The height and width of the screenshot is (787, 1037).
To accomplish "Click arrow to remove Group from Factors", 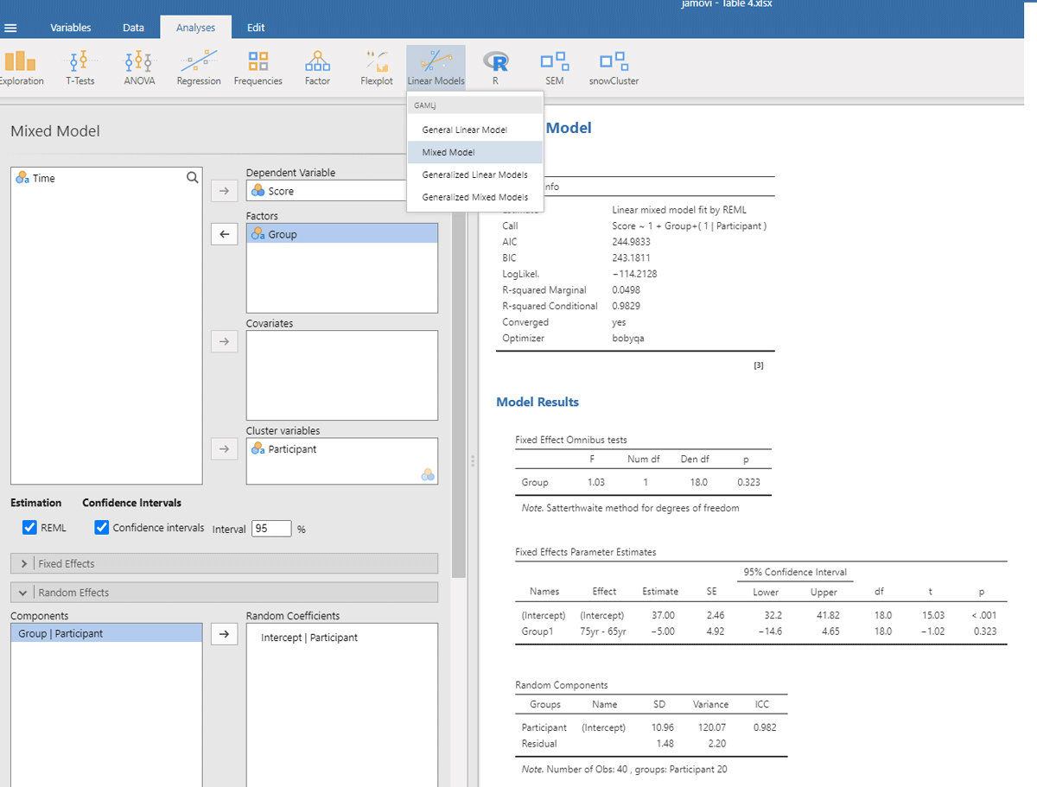I will [x=224, y=234].
